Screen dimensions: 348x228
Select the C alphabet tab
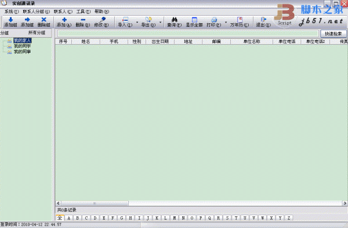(x=86, y=218)
